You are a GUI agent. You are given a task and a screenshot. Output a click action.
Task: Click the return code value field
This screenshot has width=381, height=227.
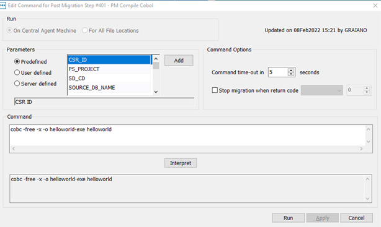tap(355, 90)
